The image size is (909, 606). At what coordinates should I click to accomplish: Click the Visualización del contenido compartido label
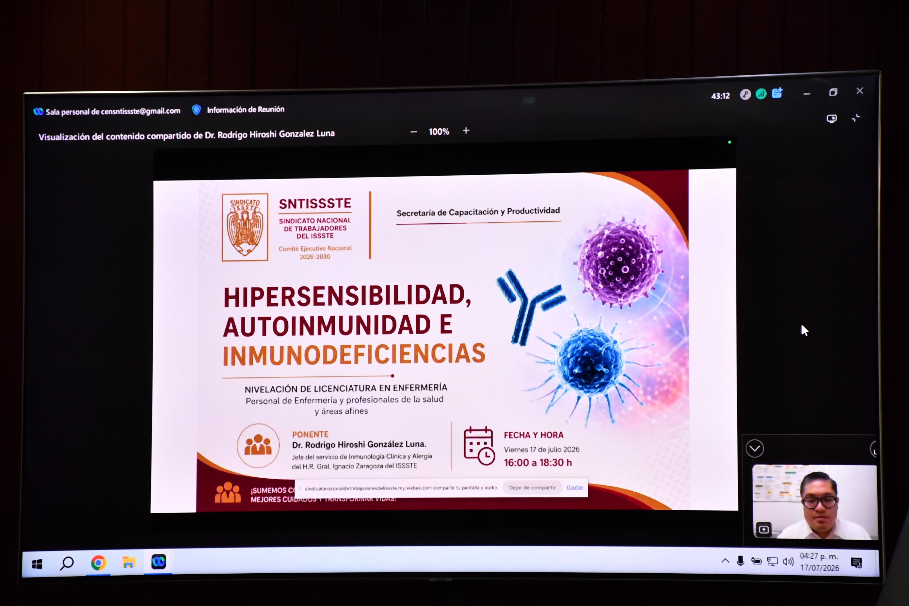coord(187,135)
